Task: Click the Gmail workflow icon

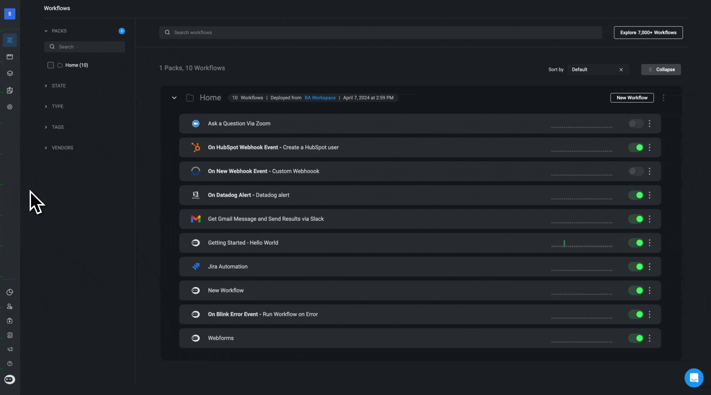Action: [x=196, y=219]
